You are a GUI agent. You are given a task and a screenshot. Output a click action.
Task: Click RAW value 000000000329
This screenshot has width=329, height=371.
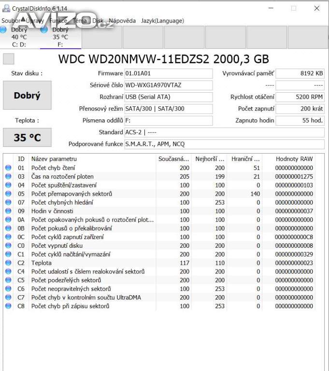294,254
